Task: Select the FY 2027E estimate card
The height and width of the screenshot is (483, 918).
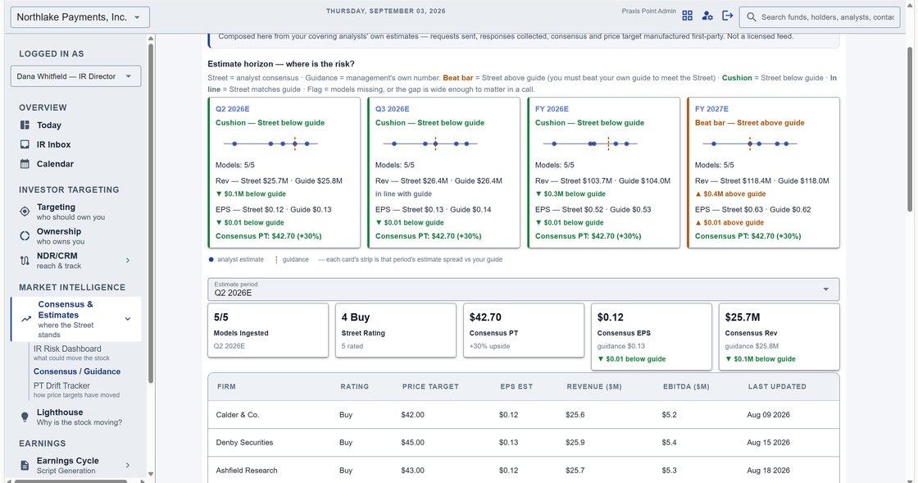Action: (x=763, y=173)
